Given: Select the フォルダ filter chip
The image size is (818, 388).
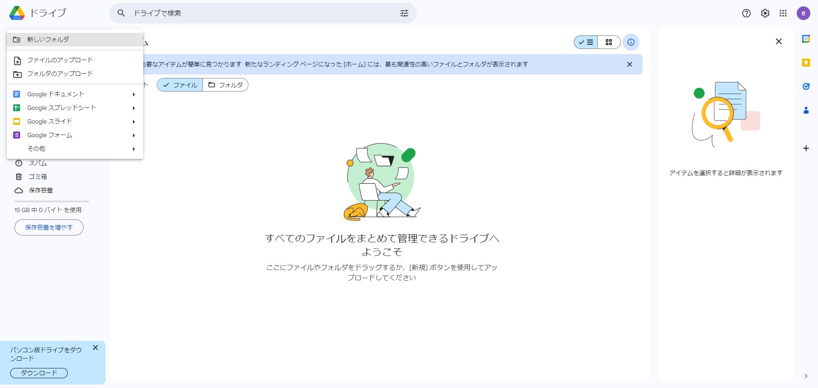Looking at the screenshot, I should [225, 85].
